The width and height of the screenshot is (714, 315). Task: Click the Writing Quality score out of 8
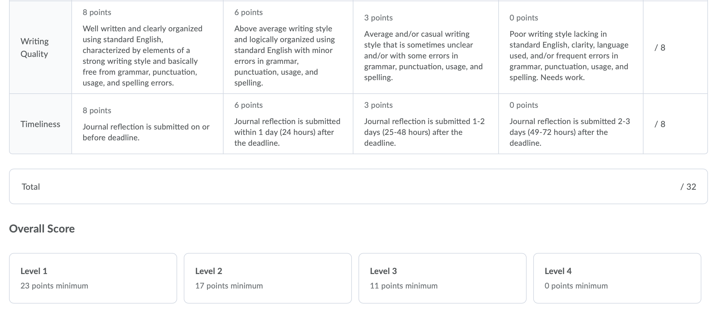[660, 48]
